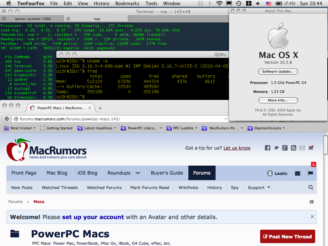Click the battery status icon
Image resolution: width=328 pixels, height=246 pixels.
point(279,3)
